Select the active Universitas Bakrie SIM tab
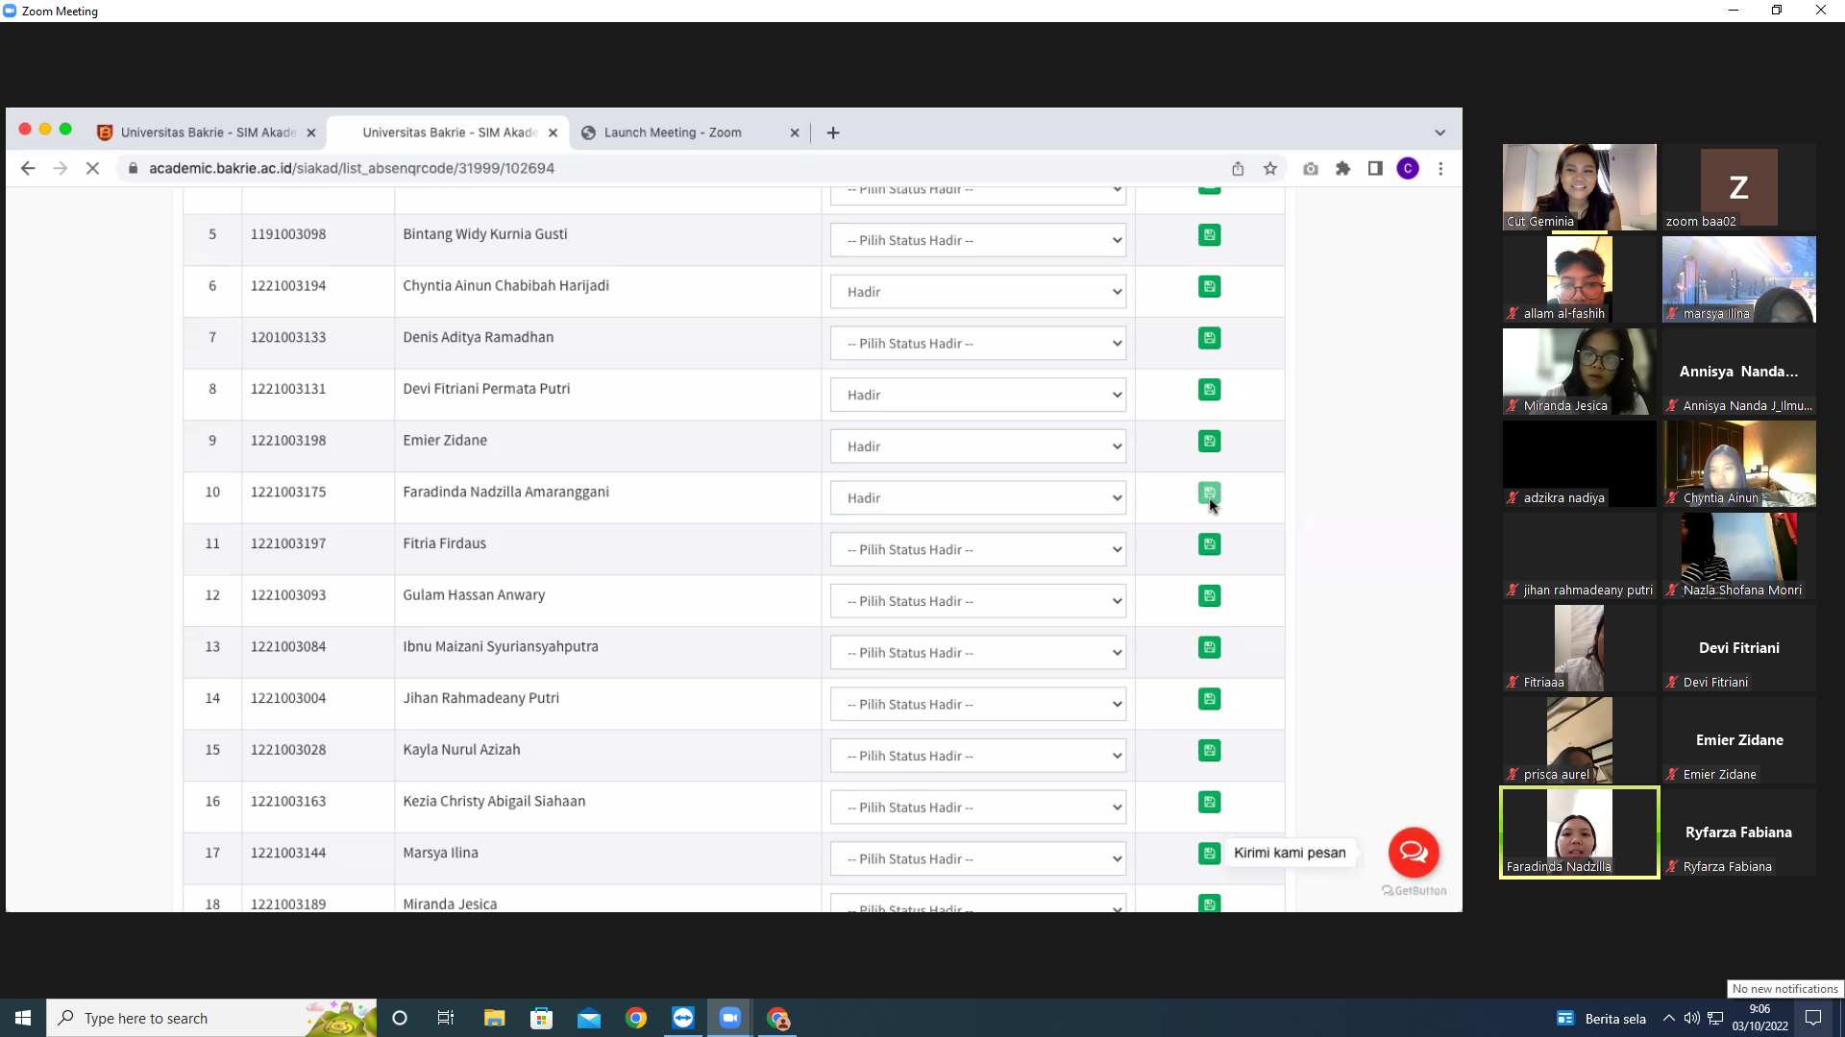1845x1037 pixels. (448, 133)
